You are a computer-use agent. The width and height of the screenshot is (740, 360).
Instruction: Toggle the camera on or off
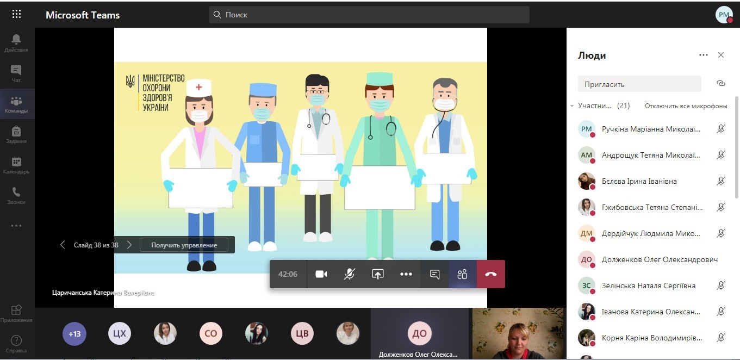tap(321, 274)
